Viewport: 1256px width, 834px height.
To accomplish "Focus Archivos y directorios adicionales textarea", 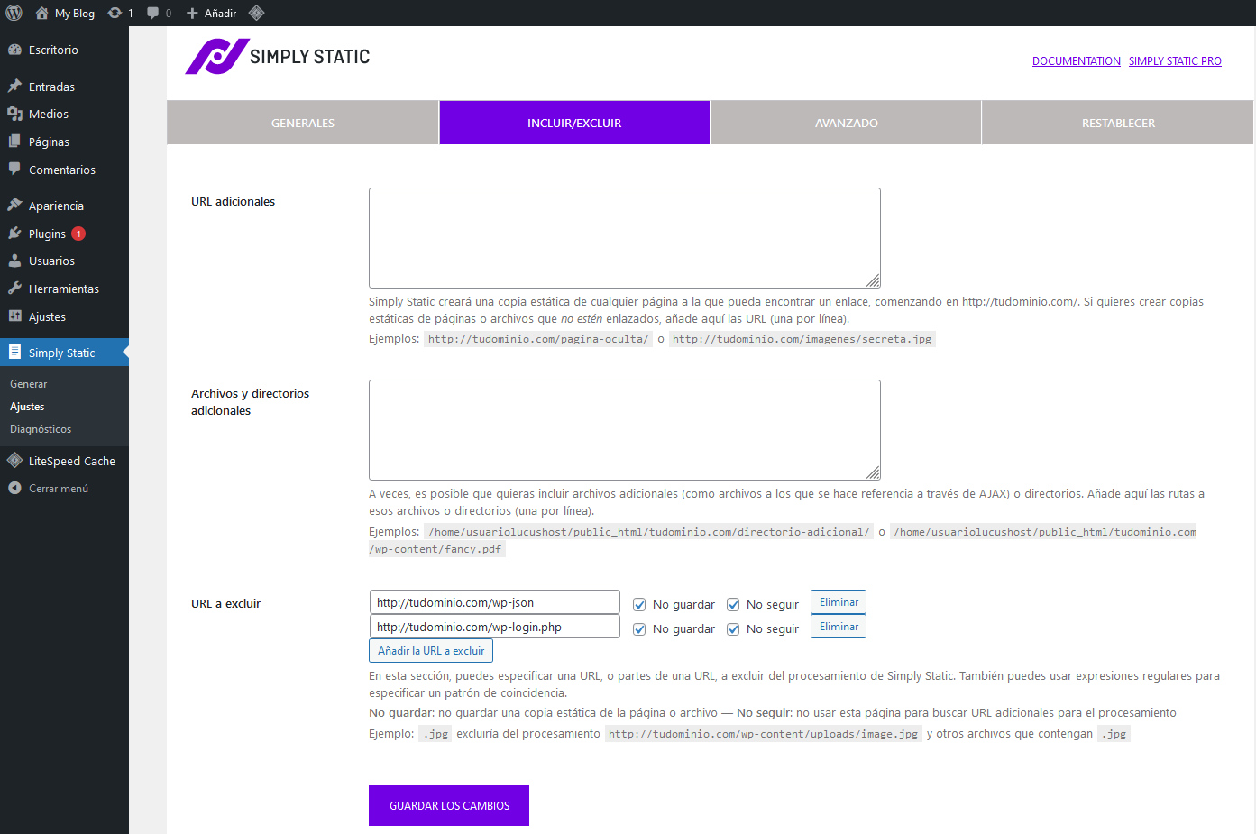I will [x=625, y=430].
